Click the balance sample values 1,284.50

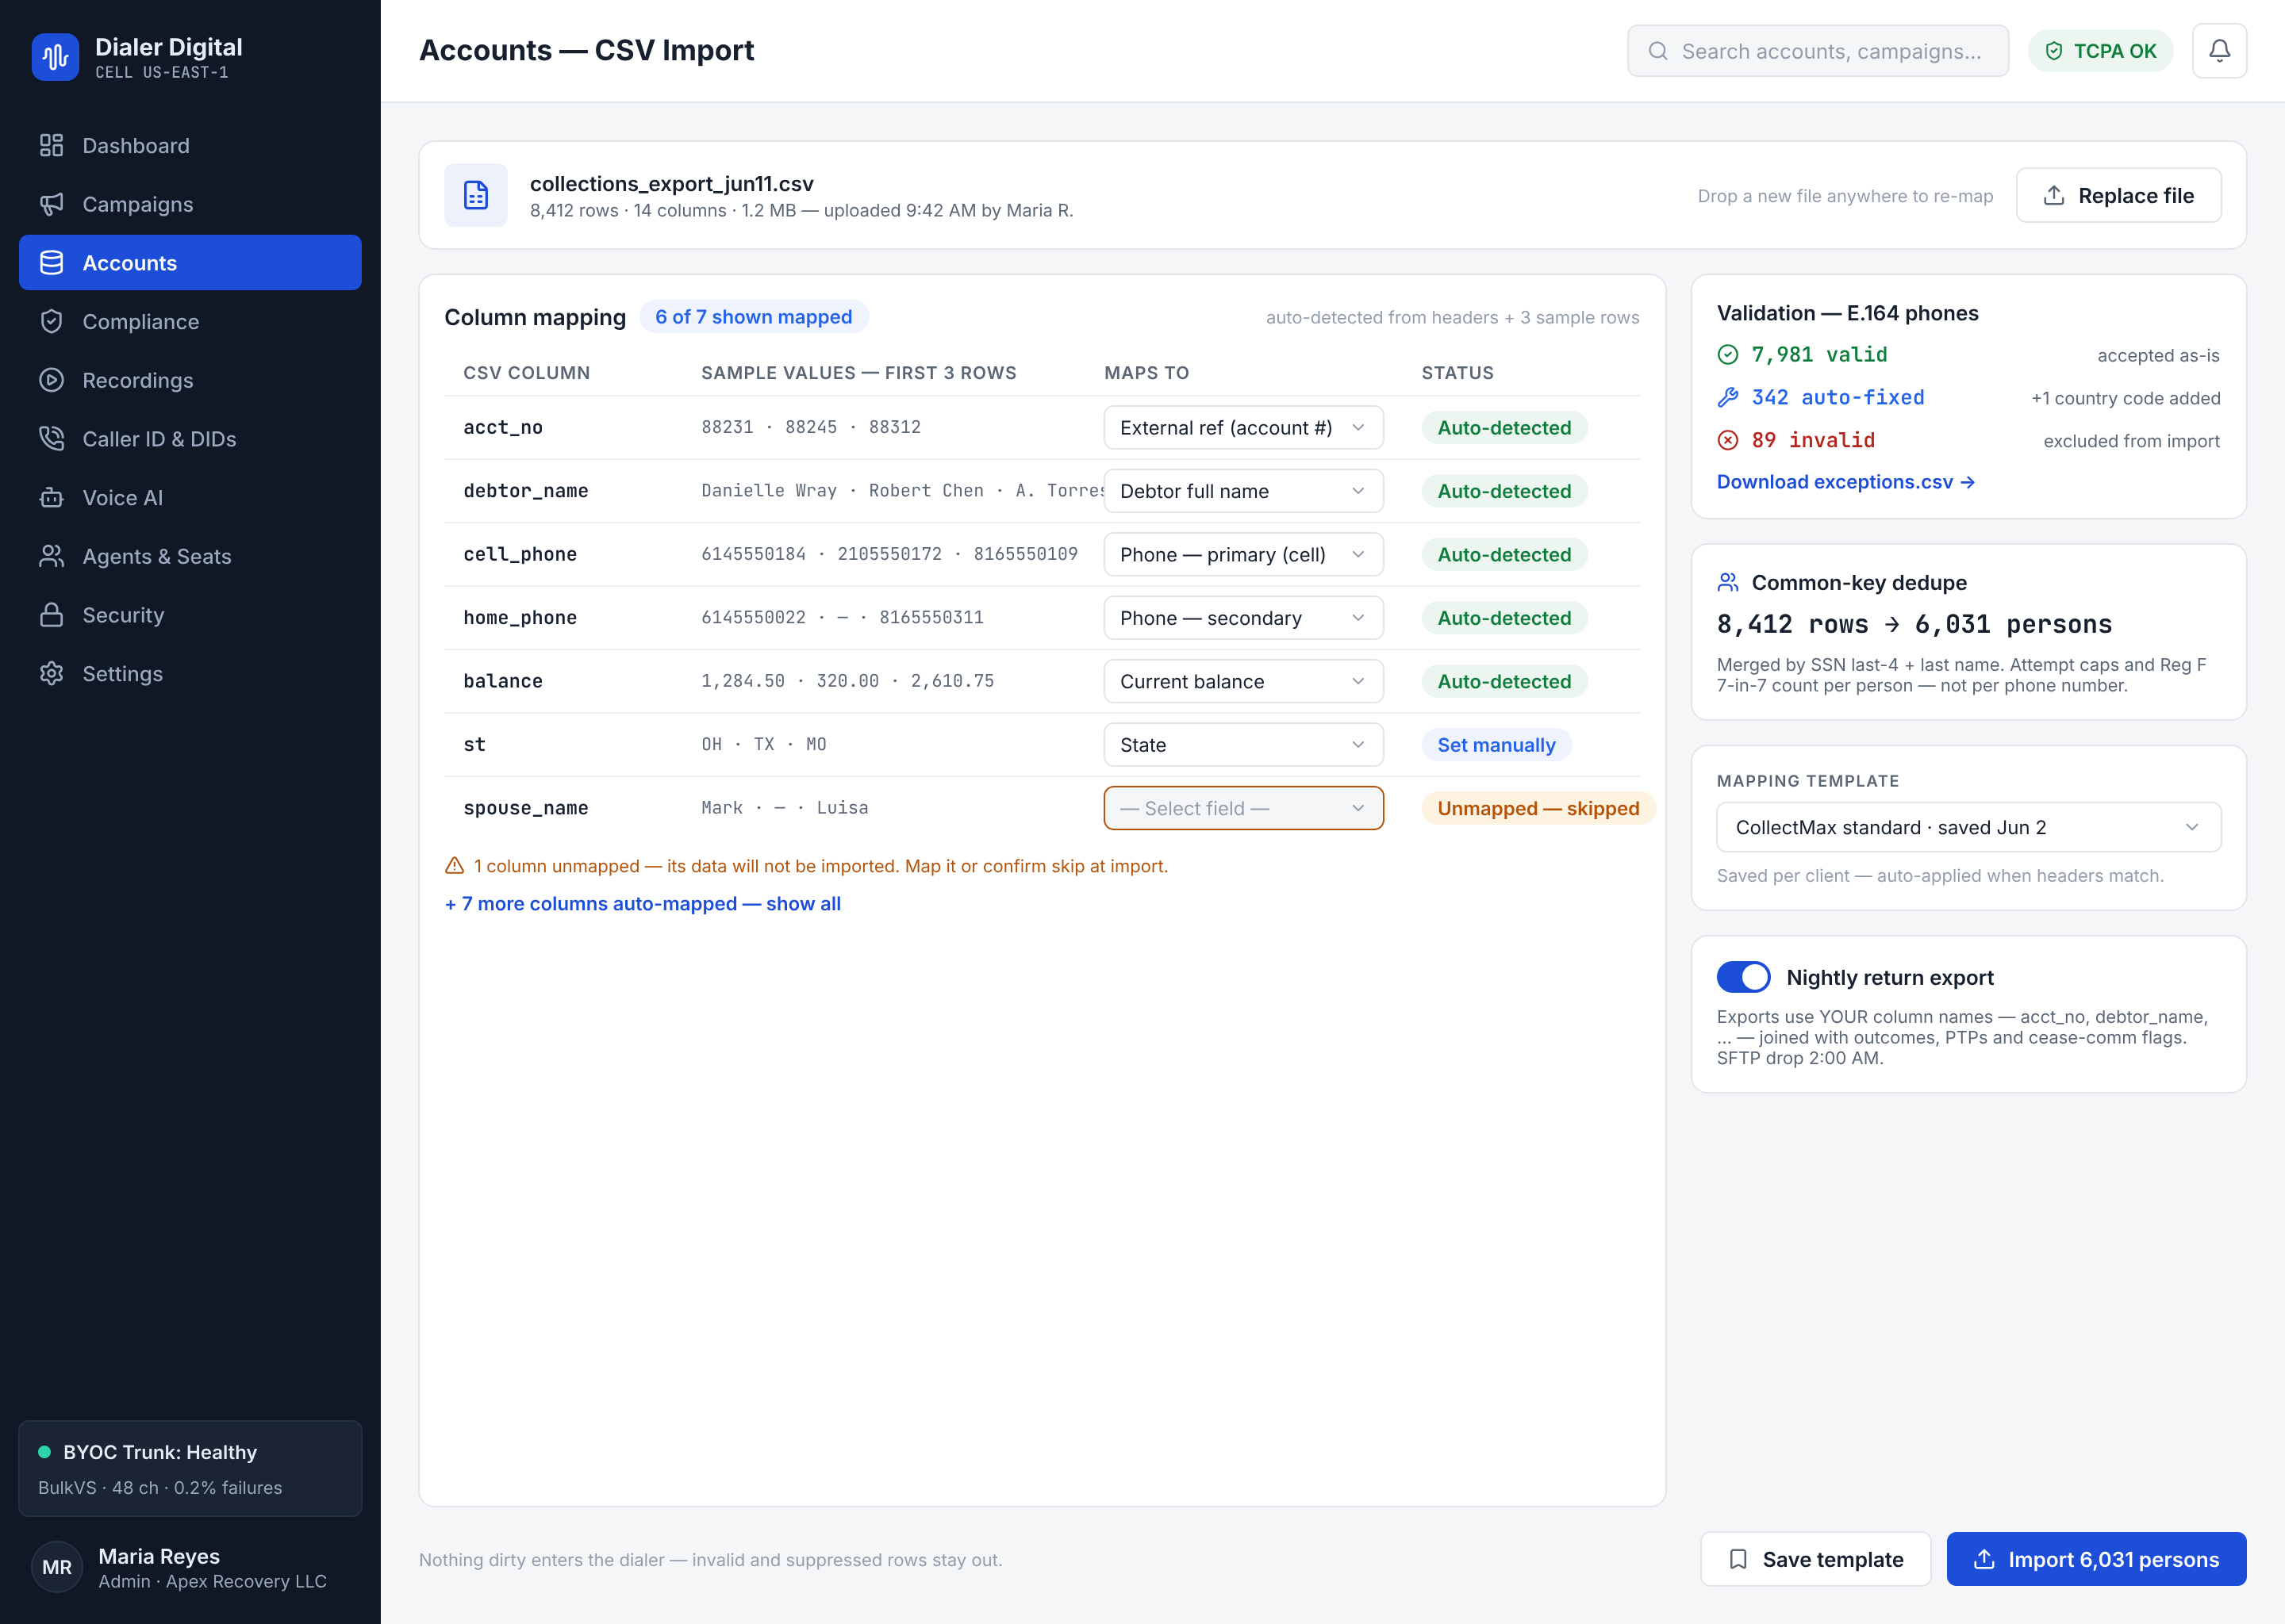tap(743, 681)
